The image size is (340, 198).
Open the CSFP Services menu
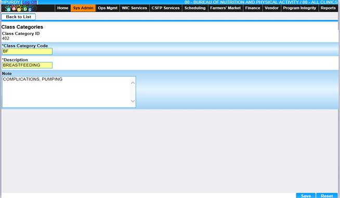click(x=165, y=8)
